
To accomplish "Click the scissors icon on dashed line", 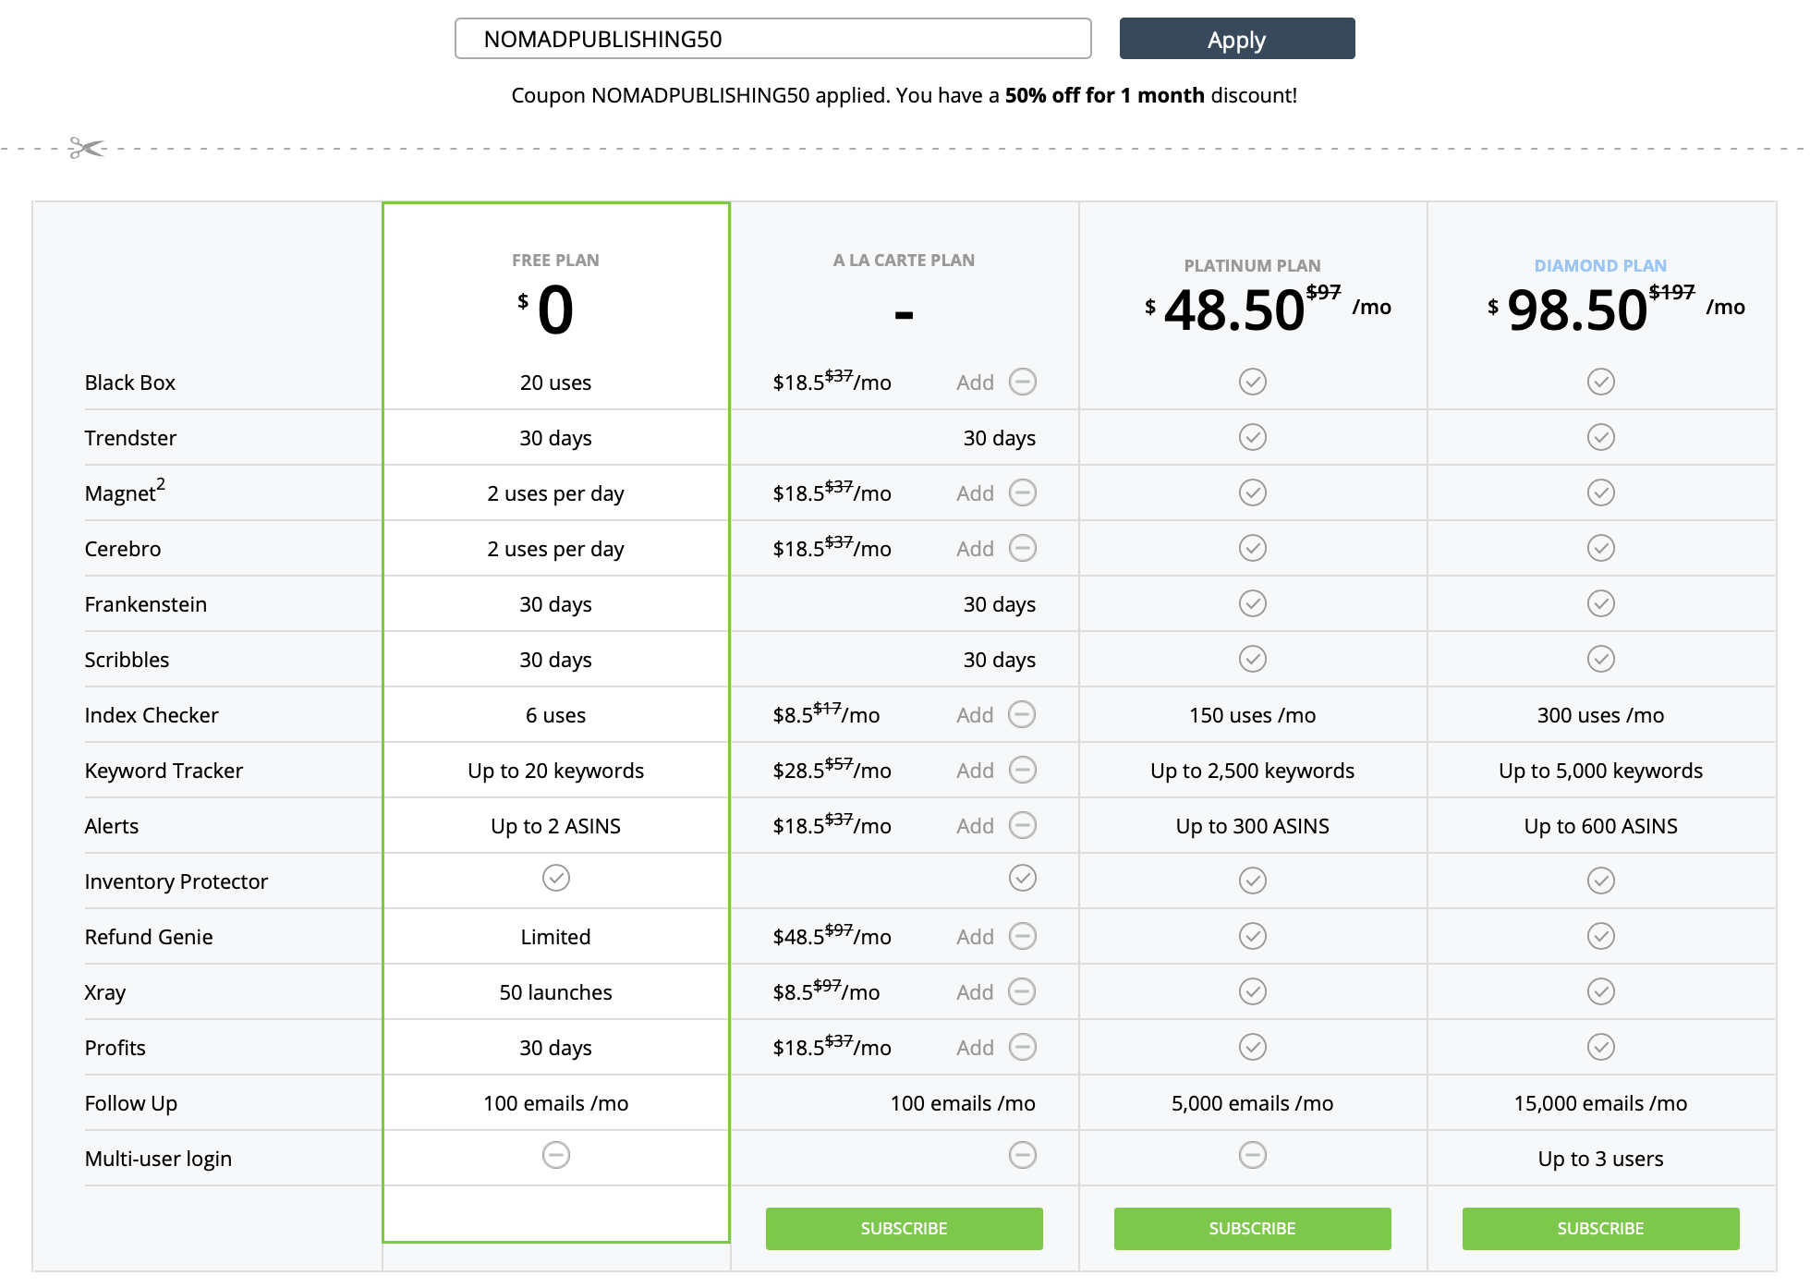I will (86, 148).
